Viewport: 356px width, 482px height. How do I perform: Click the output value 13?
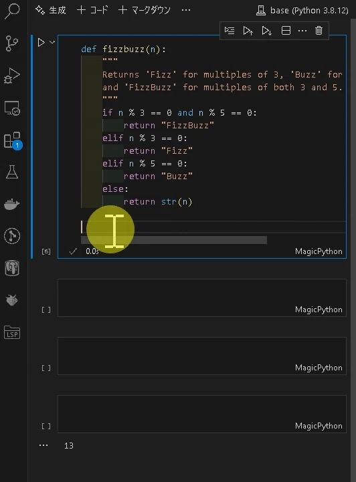[69, 446]
